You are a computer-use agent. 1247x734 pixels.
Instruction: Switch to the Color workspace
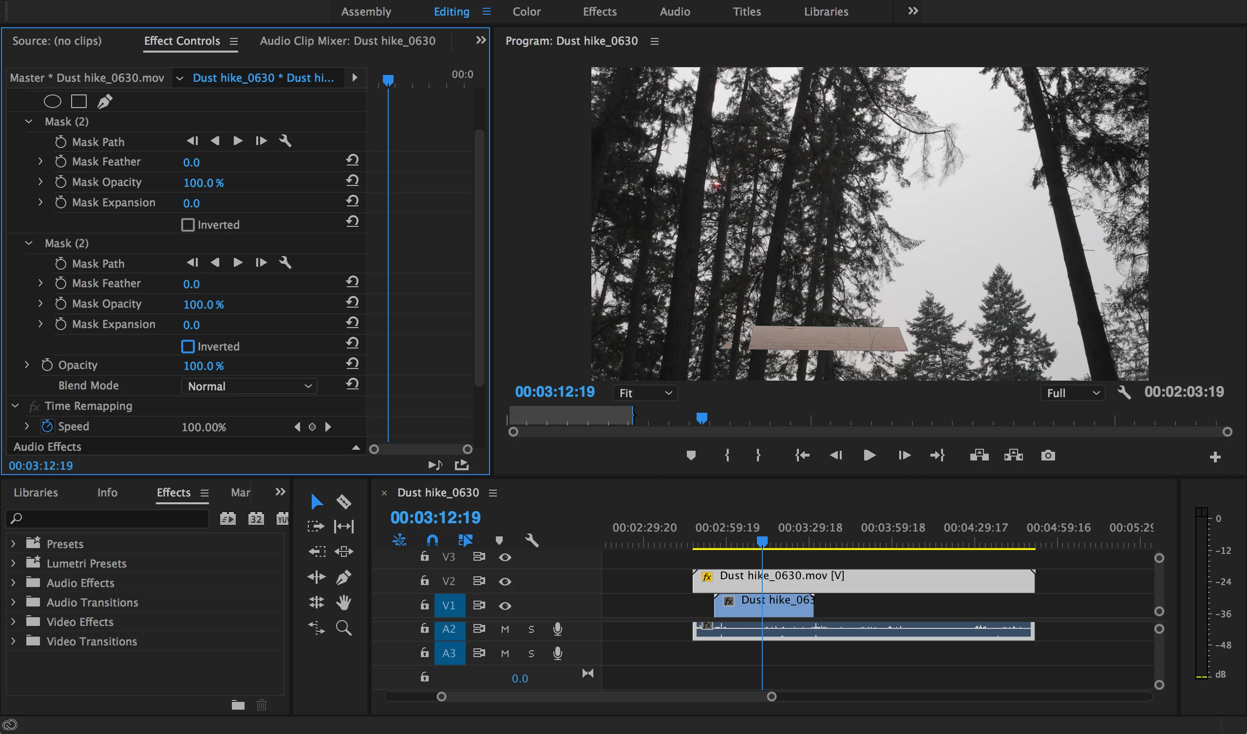pyautogui.click(x=526, y=11)
